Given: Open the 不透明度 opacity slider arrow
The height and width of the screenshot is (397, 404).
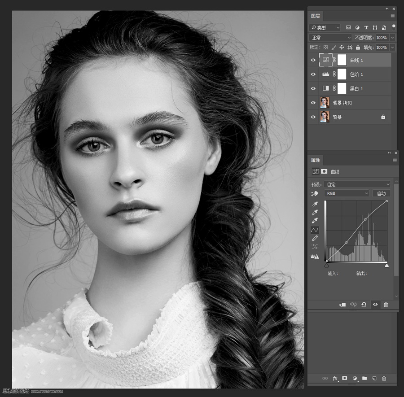Looking at the screenshot, I should tap(392, 38).
